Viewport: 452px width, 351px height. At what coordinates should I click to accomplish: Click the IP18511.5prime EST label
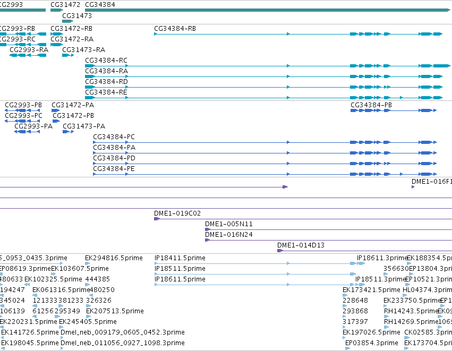(x=180, y=269)
